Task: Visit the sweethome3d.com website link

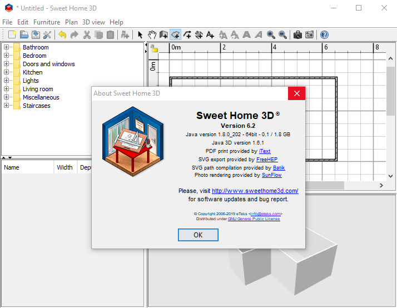Action: pyautogui.click(x=255, y=191)
